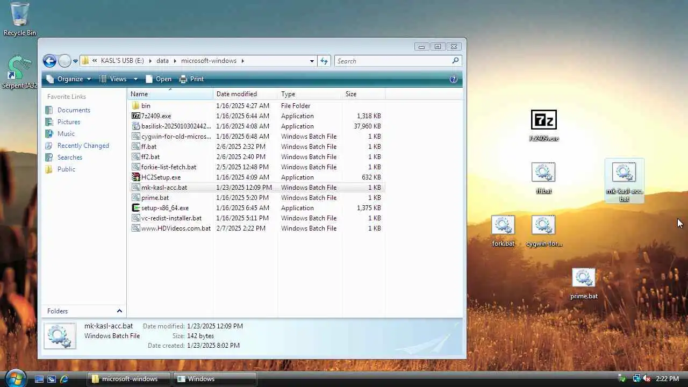Click the Safely Remove Hardware tray icon

click(622, 379)
